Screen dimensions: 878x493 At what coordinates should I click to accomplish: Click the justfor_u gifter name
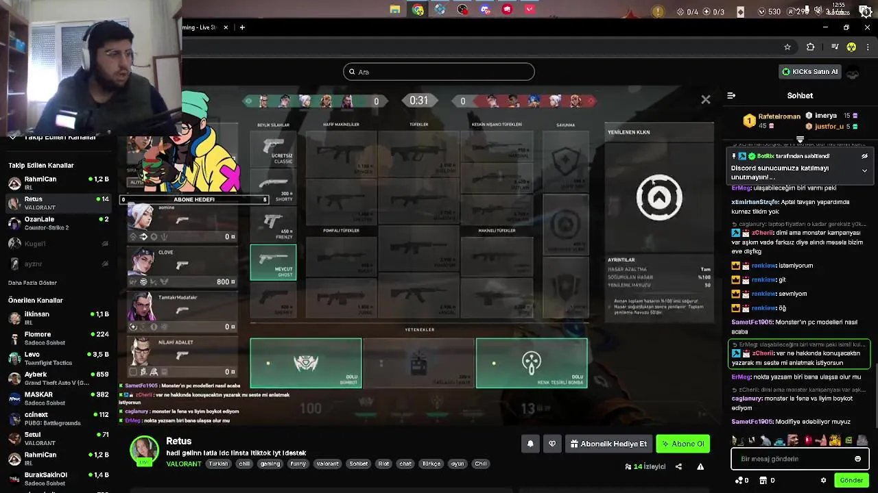point(829,127)
